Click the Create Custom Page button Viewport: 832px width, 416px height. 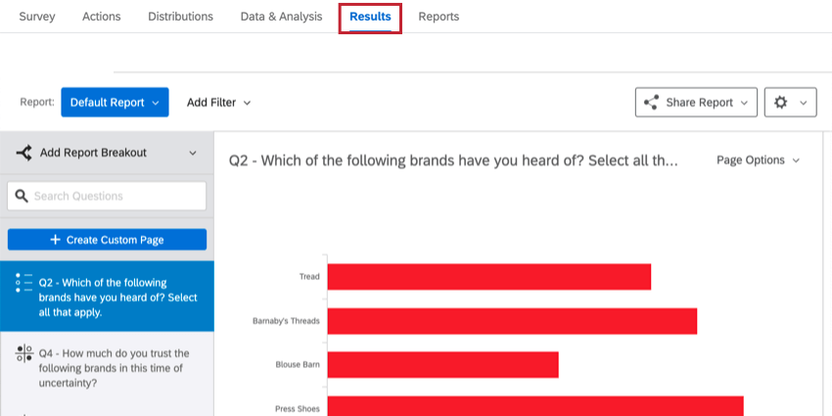point(107,240)
